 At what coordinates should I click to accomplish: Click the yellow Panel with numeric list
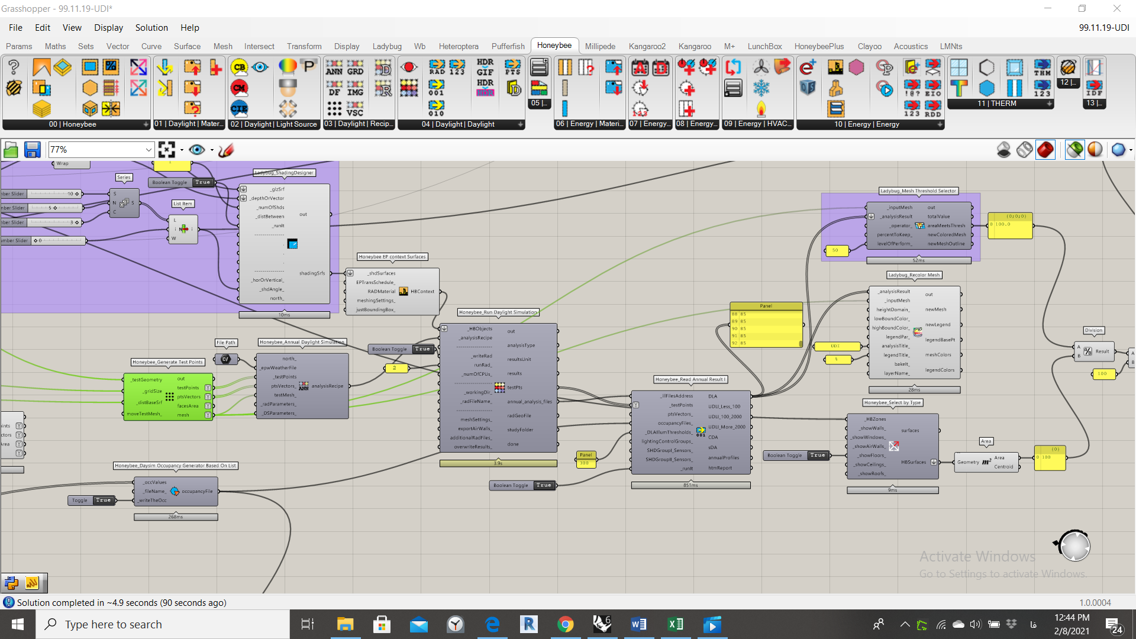[766, 325]
